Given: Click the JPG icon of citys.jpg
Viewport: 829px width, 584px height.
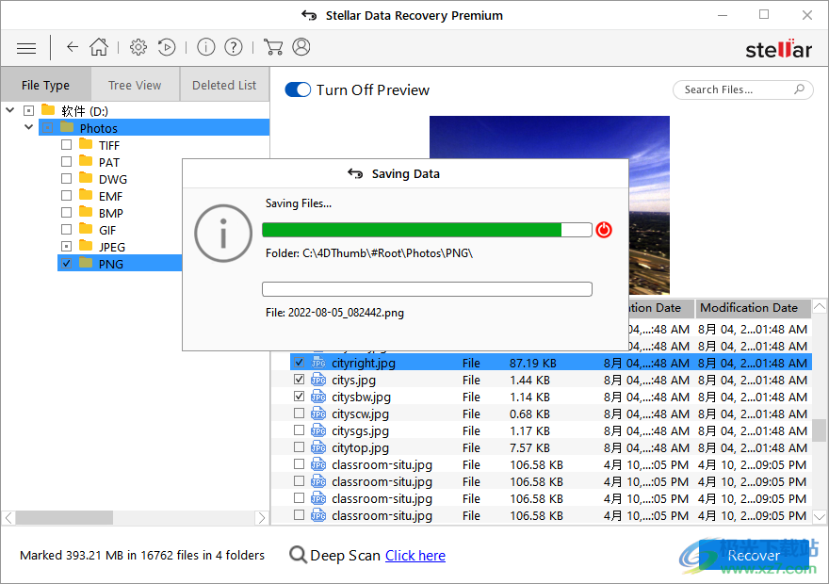Looking at the screenshot, I should 318,380.
